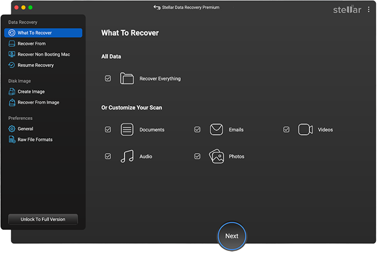The height and width of the screenshot is (257, 382).
Task: Click the Documents label
Action: coord(152,130)
